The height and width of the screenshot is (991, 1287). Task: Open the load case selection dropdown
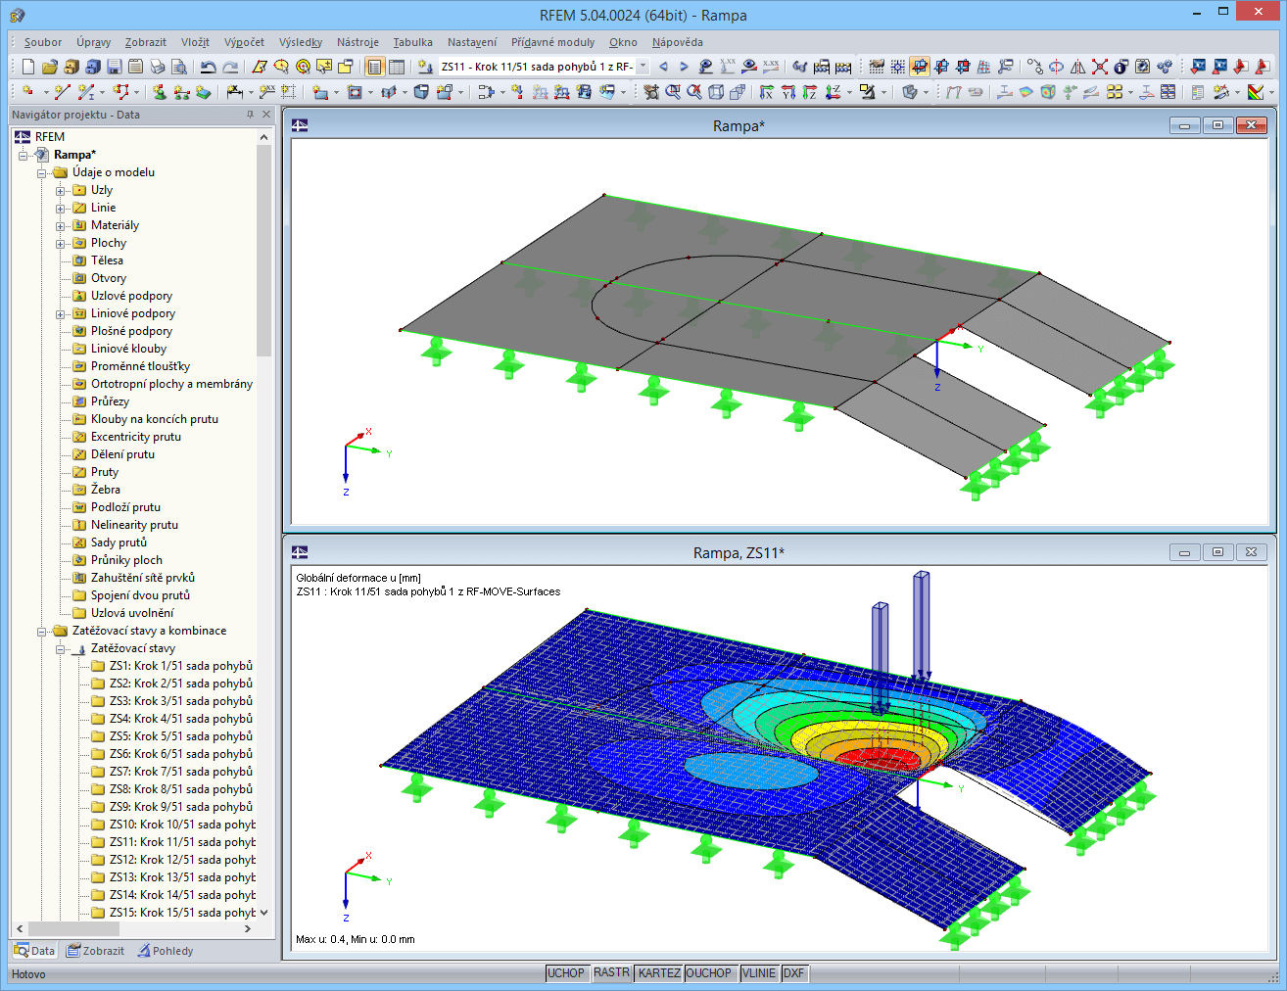pyautogui.click(x=644, y=67)
